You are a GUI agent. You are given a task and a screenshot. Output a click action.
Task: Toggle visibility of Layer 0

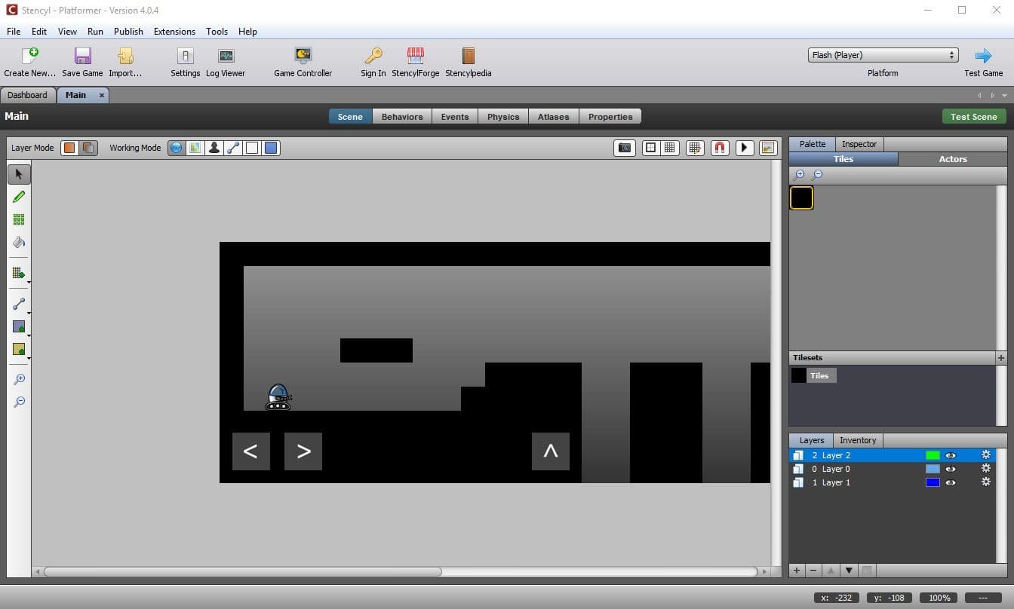tap(951, 469)
